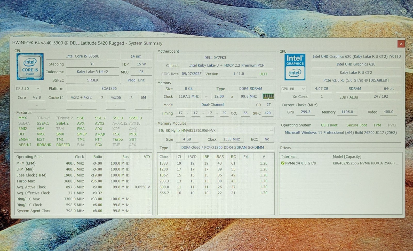Click the 4 / 8 core count

(37, 98)
